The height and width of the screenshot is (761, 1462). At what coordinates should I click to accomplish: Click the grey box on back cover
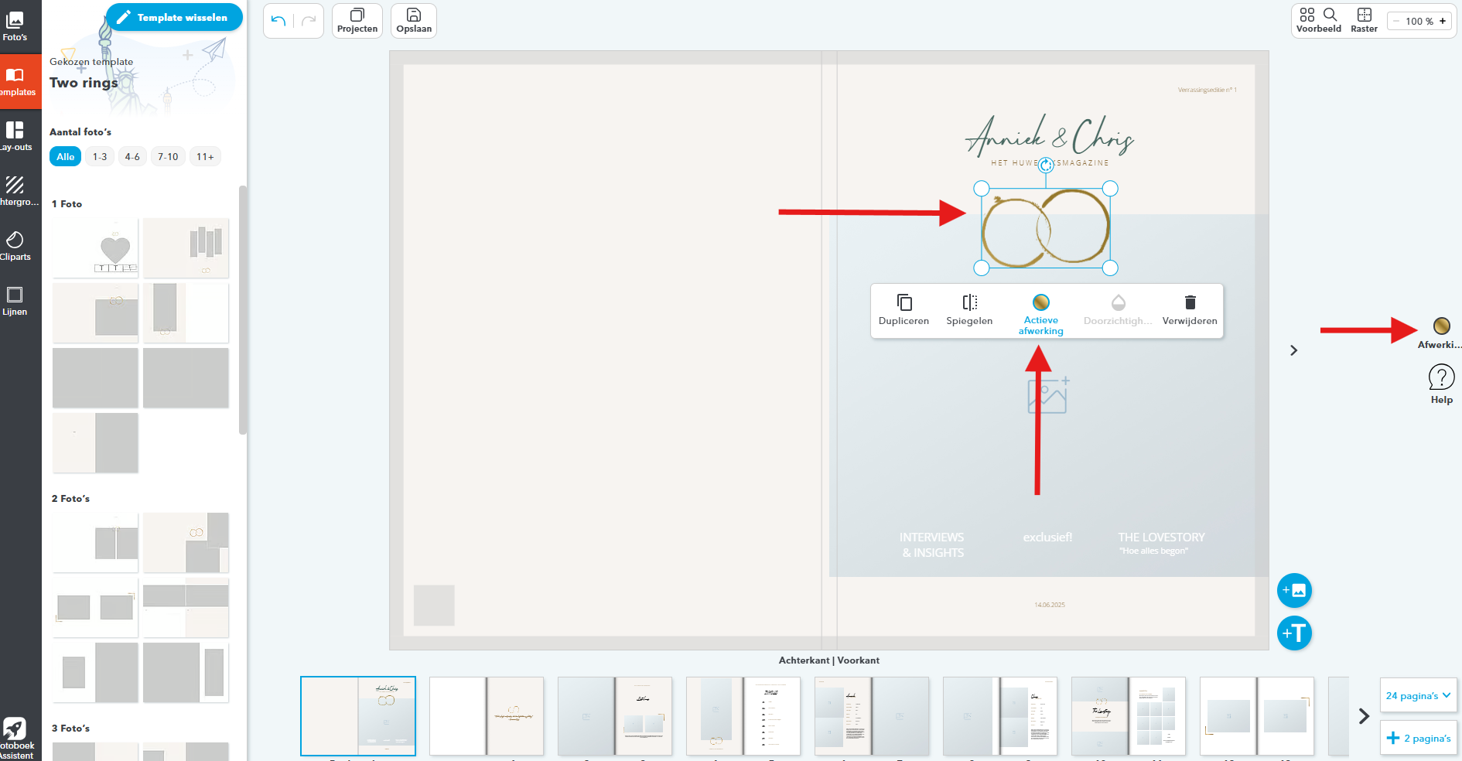434,605
